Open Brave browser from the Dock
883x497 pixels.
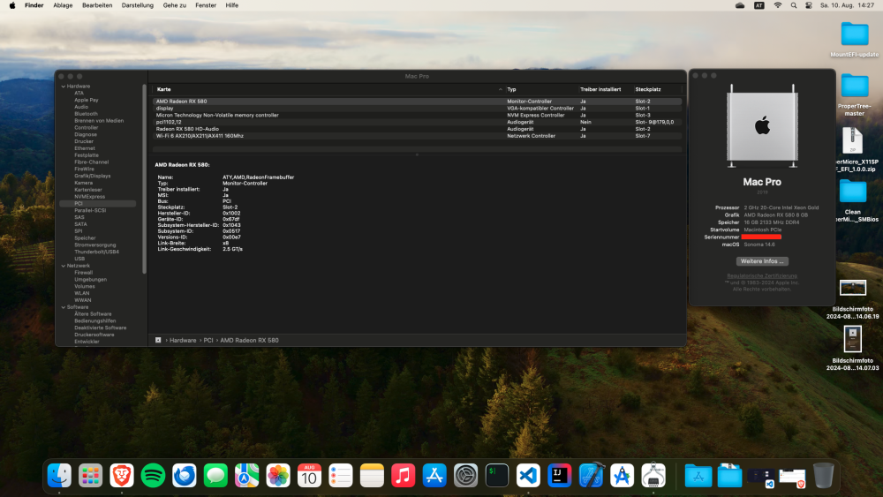click(x=122, y=476)
